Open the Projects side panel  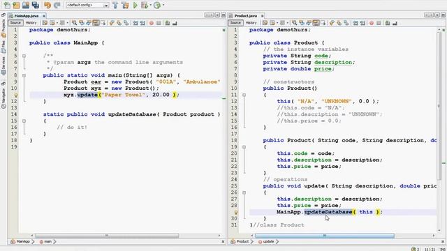(3, 28)
